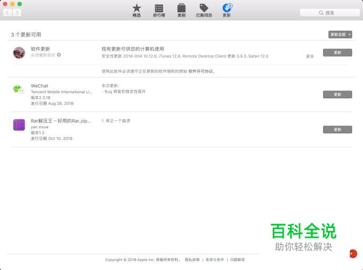
Task: Click the restart-required circle icon
Action: [x=59, y=55]
